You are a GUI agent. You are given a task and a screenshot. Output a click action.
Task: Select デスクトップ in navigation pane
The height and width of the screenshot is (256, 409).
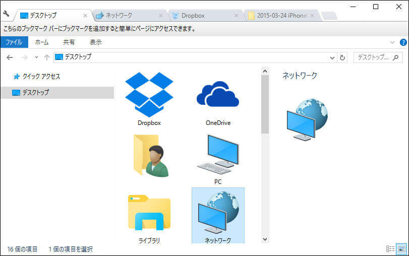coord(57,93)
